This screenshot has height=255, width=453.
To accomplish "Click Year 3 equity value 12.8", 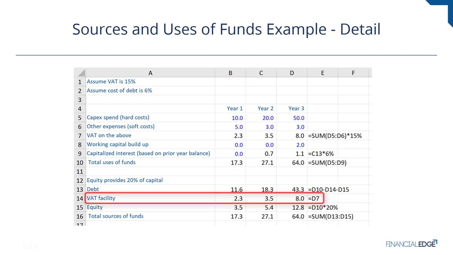I will point(299,208).
